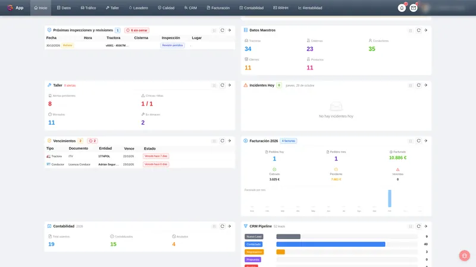Refresh the Próximas inspecciones y revisiones widget

point(222,30)
